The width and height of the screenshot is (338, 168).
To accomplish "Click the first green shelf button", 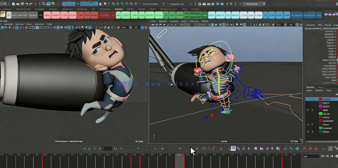I will 118,15.
